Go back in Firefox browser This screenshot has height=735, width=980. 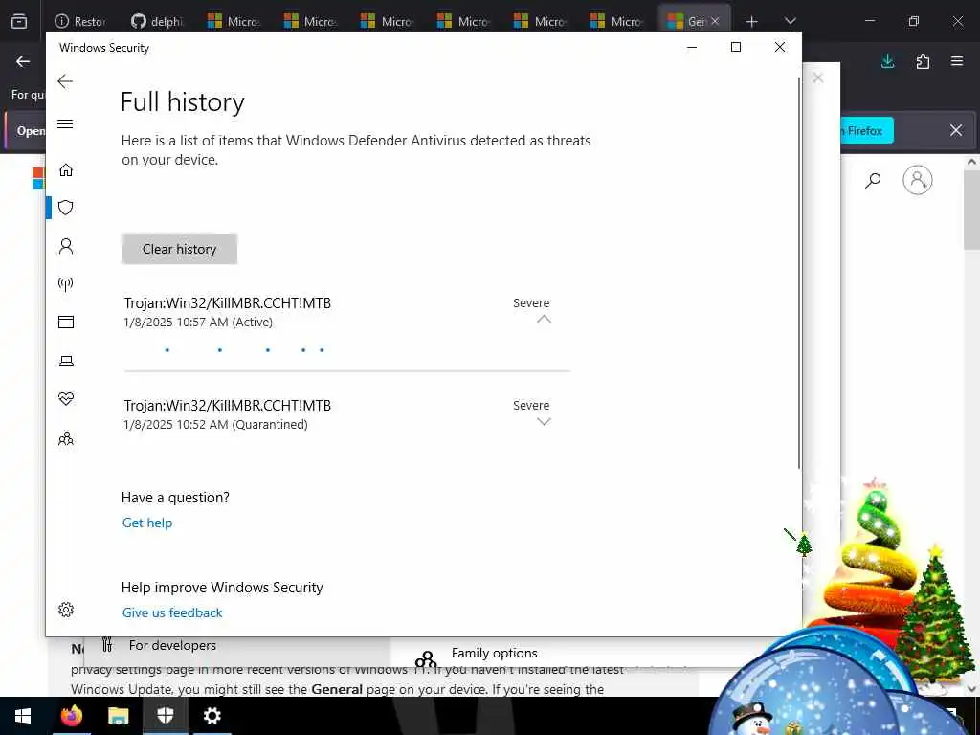(x=23, y=61)
